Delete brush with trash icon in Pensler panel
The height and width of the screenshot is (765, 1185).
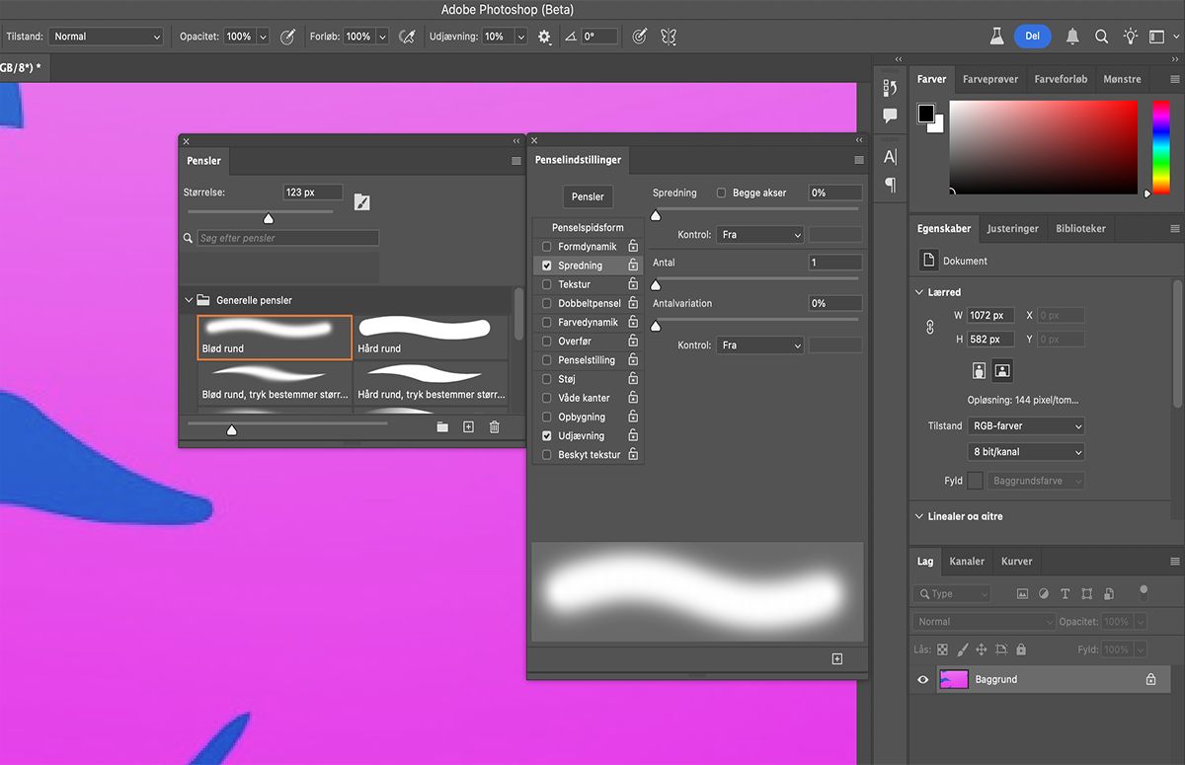495,426
